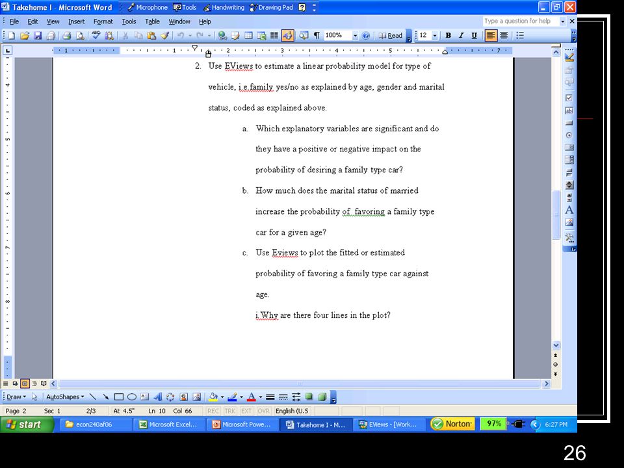Click the Windows start button
The width and height of the screenshot is (624, 468).
tap(27, 424)
